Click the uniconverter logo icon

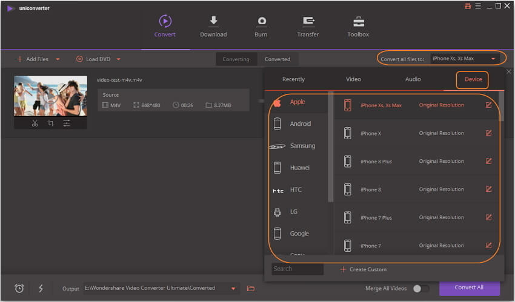10,8
